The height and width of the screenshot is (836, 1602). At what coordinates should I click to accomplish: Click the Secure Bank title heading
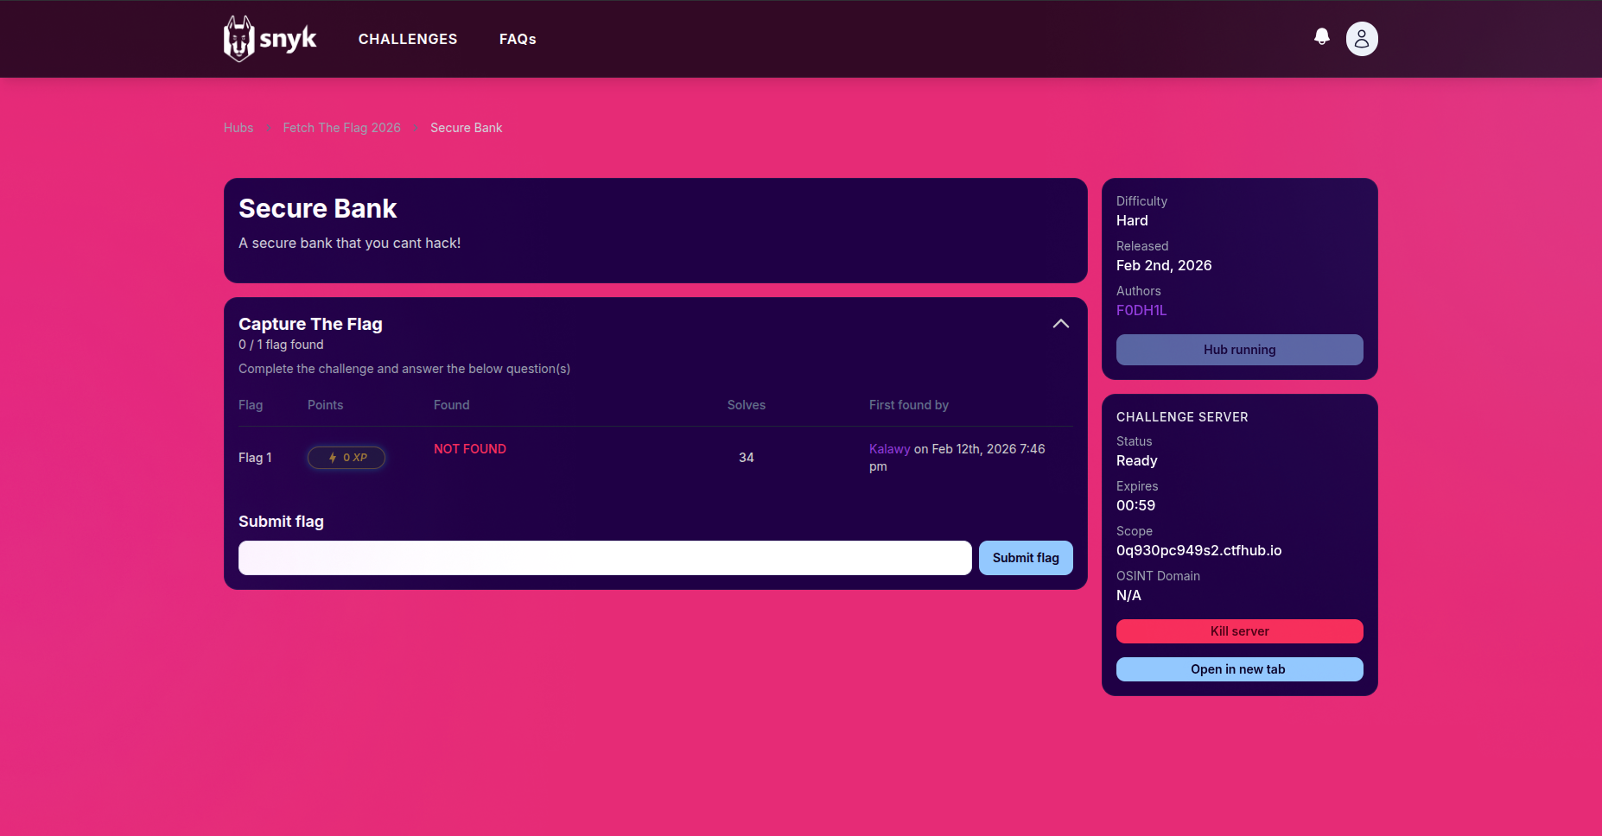point(317,208)
